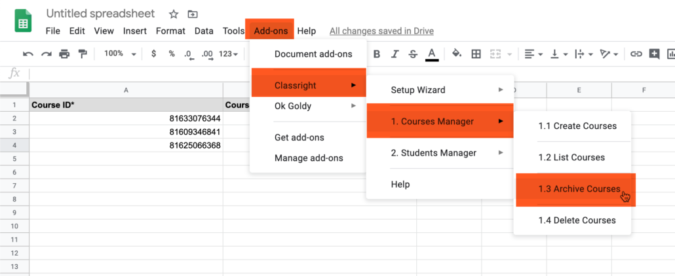Toggle strikethrough formatting
This screenshot has width=675, height=276.
(413, 54)
